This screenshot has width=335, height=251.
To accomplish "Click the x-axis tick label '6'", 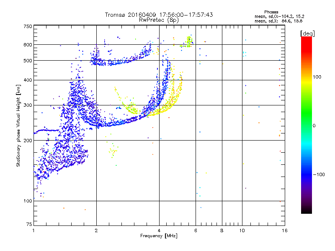I will tap(196, 231).
